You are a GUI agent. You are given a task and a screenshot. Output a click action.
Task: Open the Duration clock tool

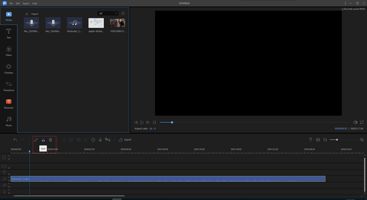pos(93,140)
